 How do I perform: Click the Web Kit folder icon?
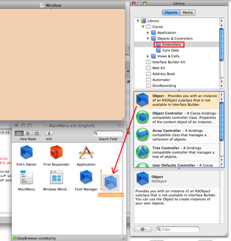pos(148,68)
